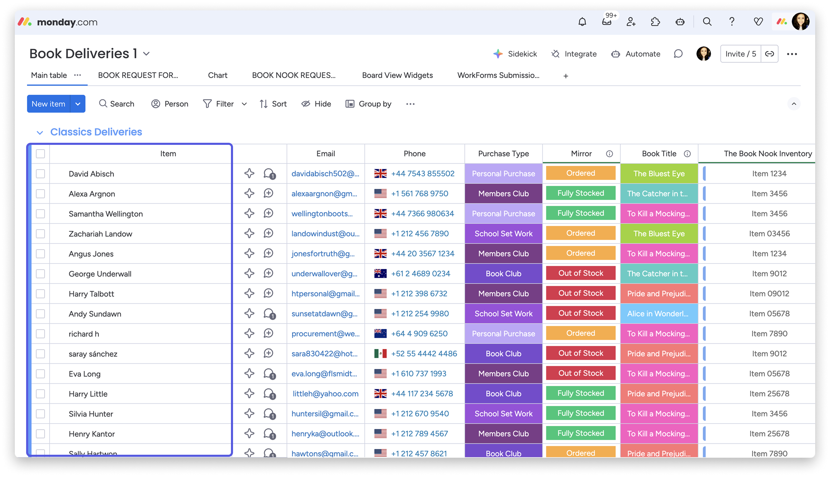
Task: Check the box for Alexa Argnon
Action: [40, 194]
